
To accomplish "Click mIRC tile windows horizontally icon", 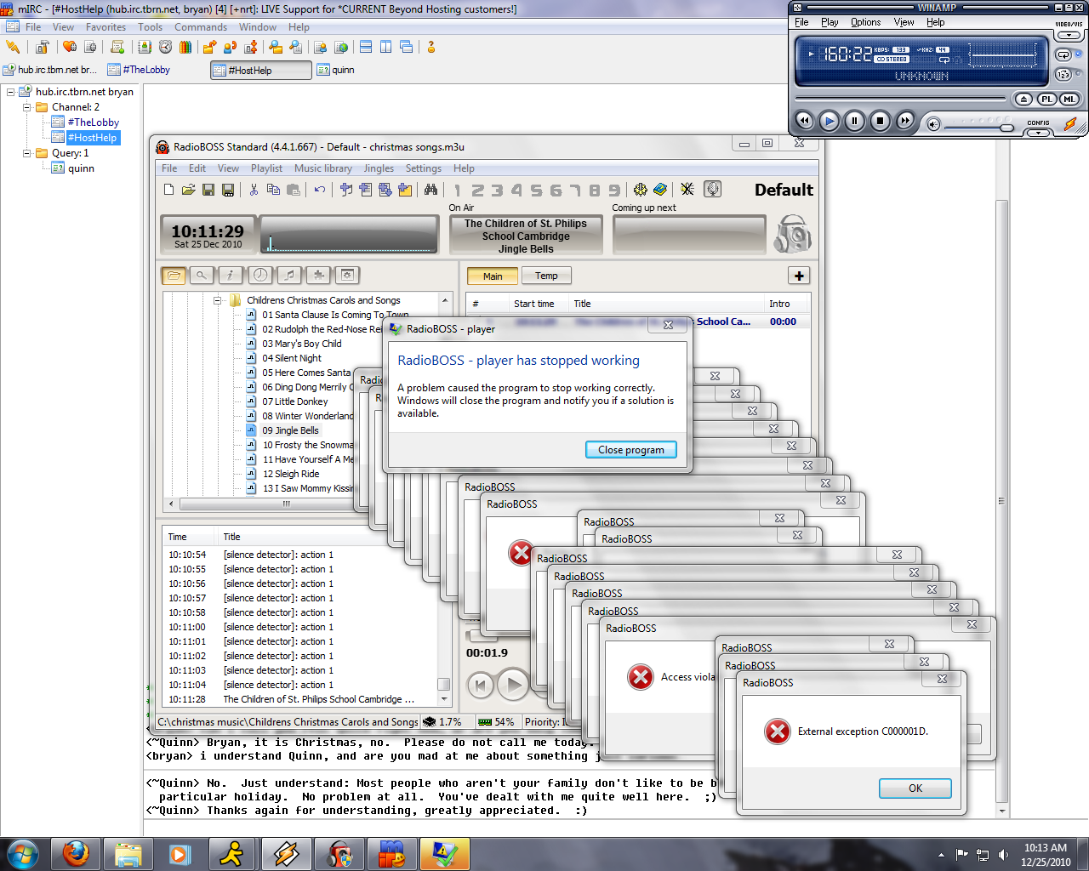I will pyautogui.click(x=366, y=47).
